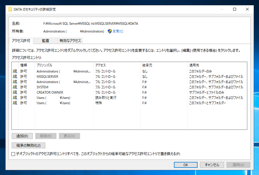Viewport: 259px width, 175px height.
Task: Tick the checkbox for replacing child object permission entries
Action: coord(13,154)
